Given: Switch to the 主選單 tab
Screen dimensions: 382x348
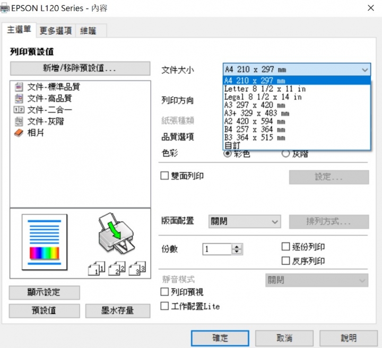Looking at the screenshot, I should tap(19, 30).
